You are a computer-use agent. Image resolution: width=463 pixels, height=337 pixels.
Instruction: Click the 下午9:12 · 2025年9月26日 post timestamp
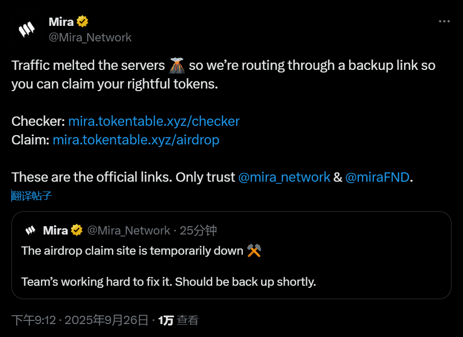[80, 320]
